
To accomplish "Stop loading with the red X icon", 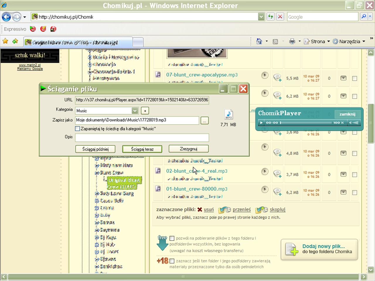I will 280,17.
